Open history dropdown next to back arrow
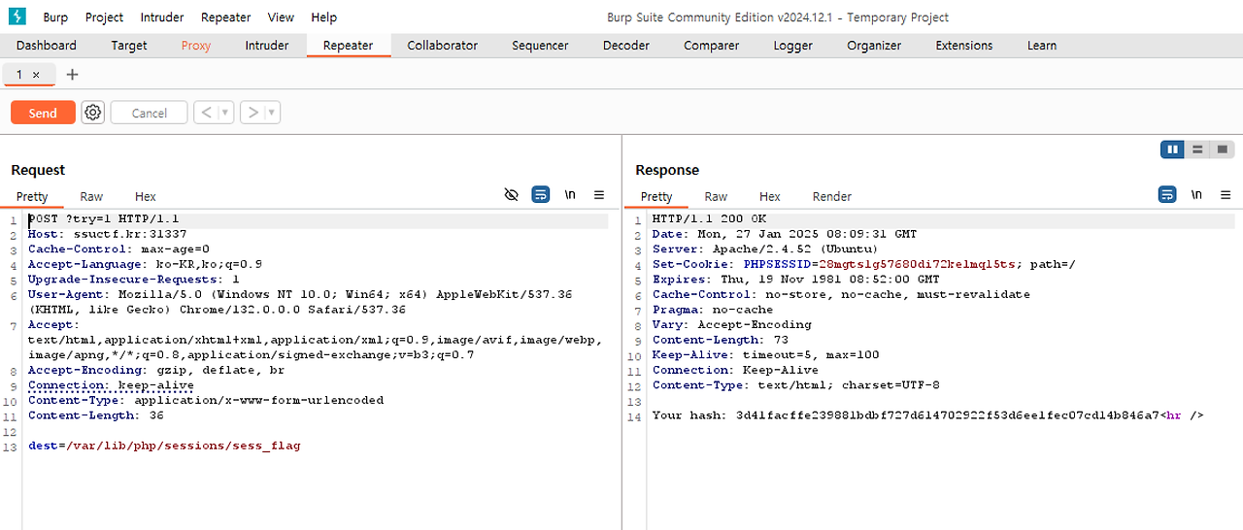Viewport: 1243px width, 530px height. (226, 113)
